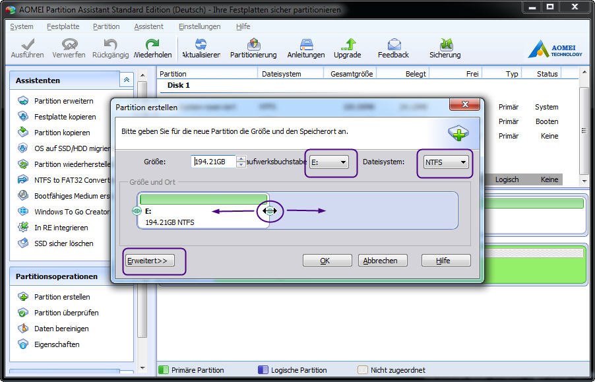Viewport: 595px width, 382px height.
Task: Click the Wiederholen redo arrow icon
Action: 152,44
